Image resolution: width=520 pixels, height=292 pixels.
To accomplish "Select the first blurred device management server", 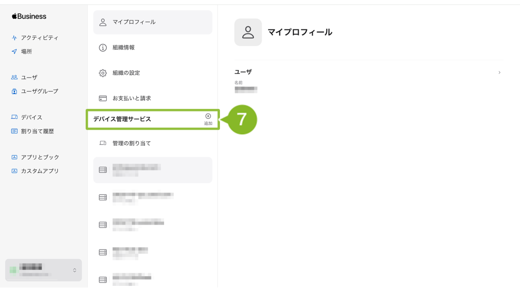I will pyautogui.click(x=152, y=170).
